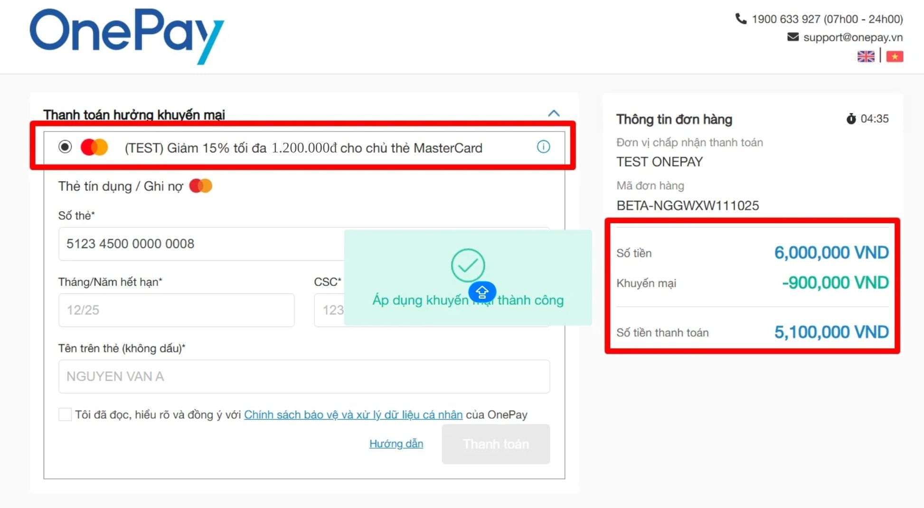Click the MasterCard logo in promotion row
924x508 pixels.
pyautogui.click(x=94, y=147)
